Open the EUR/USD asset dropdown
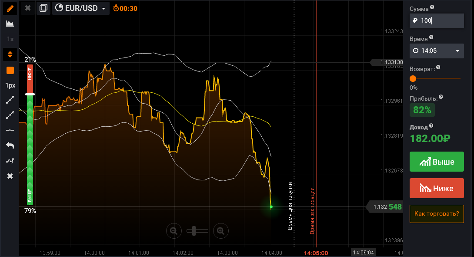Screen dimensions: 474x257 click(x=81, y=8)
